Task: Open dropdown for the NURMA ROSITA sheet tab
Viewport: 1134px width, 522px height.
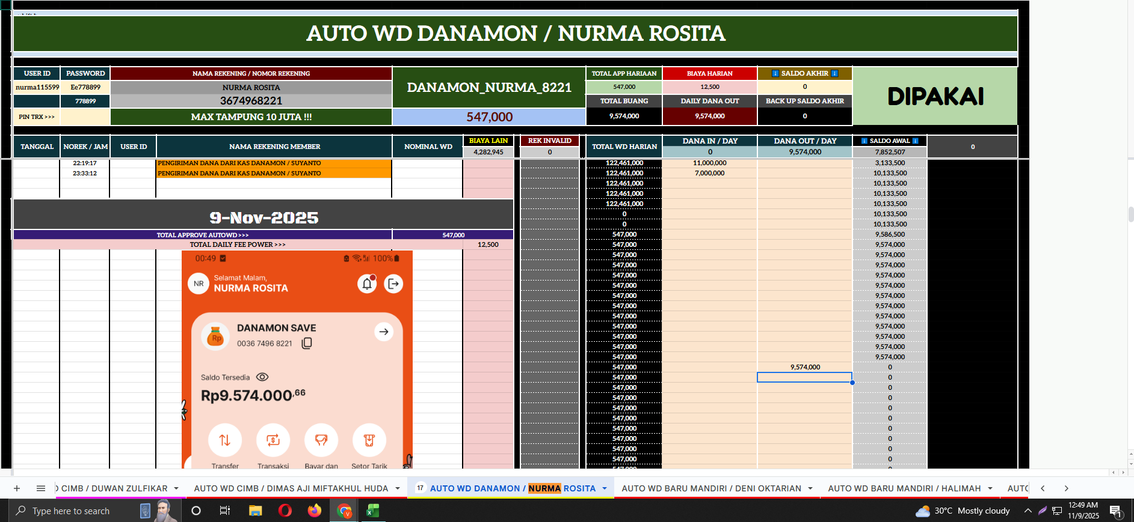Action: [x=605, y=488]
